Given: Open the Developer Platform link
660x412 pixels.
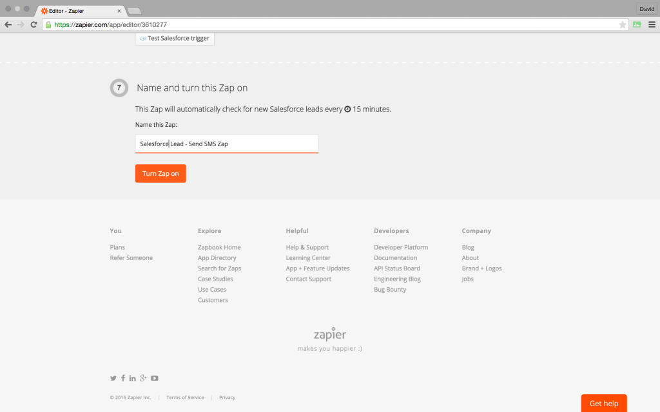Looking at the screenshot, I should click(x=401, y=247).
